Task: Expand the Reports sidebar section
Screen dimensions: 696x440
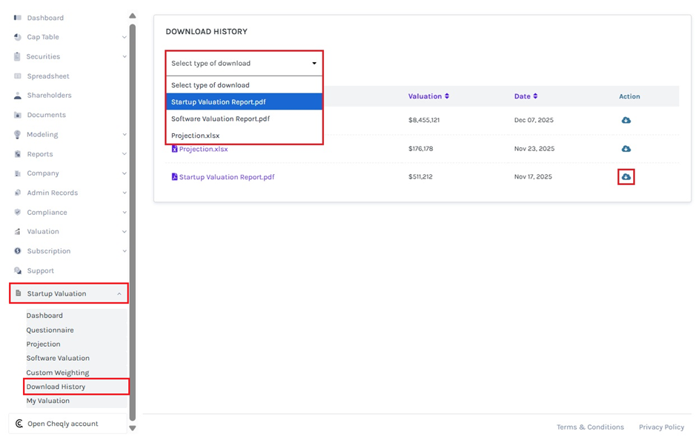Action: click(124, 154)
